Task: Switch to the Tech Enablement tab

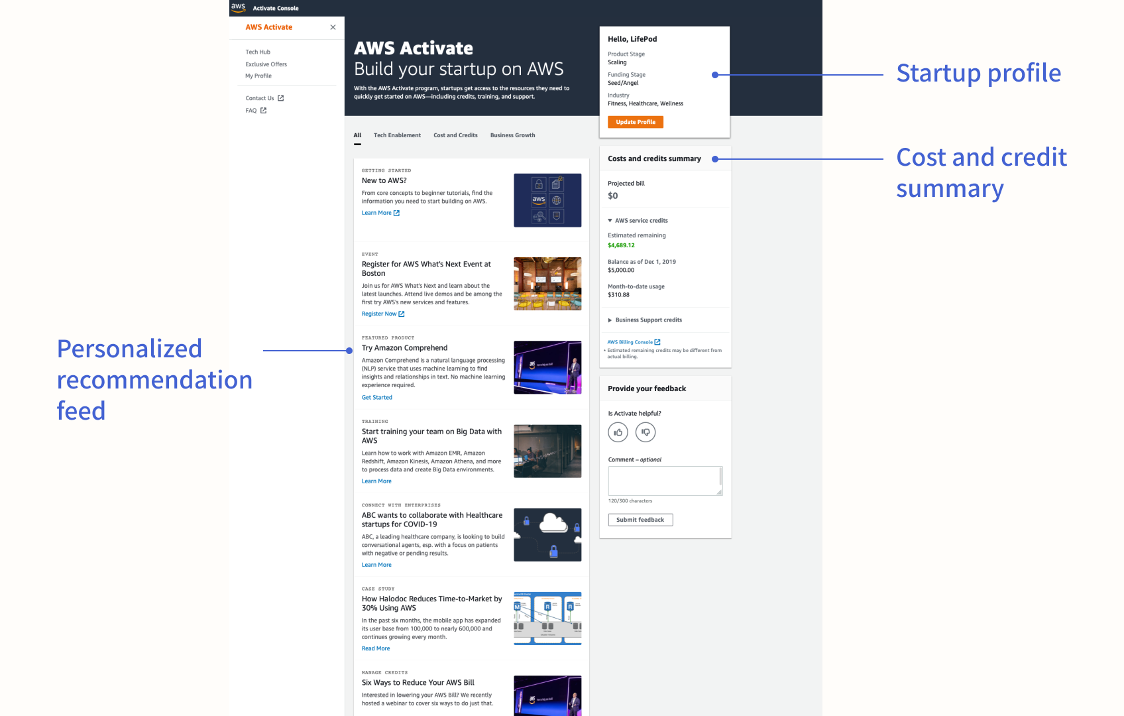Action: tap(397, 135)
